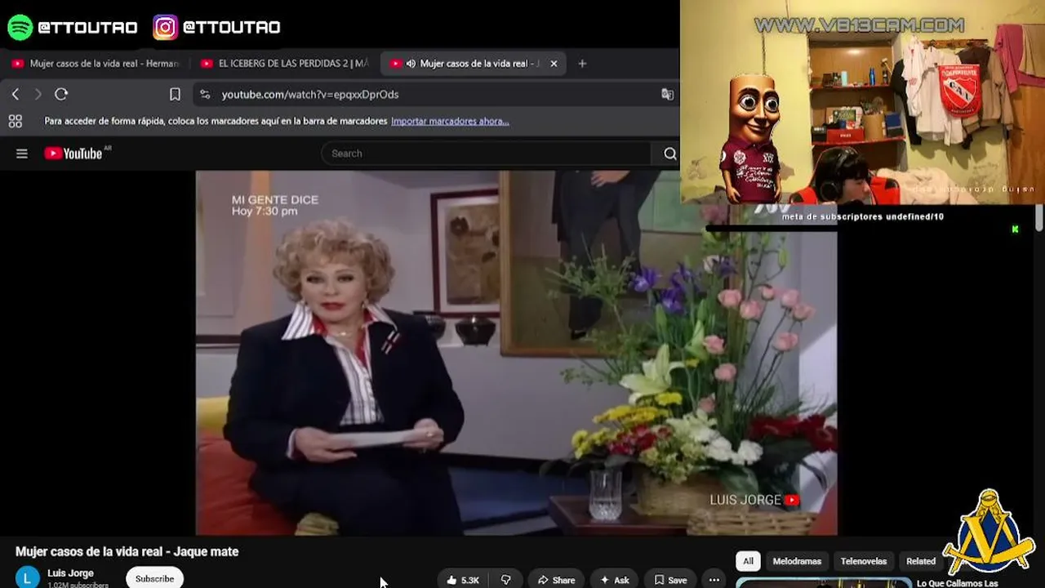Screen dimensions: 1045x588
Task: Open the more actions three-dot menu
Action: click(714, 580)
